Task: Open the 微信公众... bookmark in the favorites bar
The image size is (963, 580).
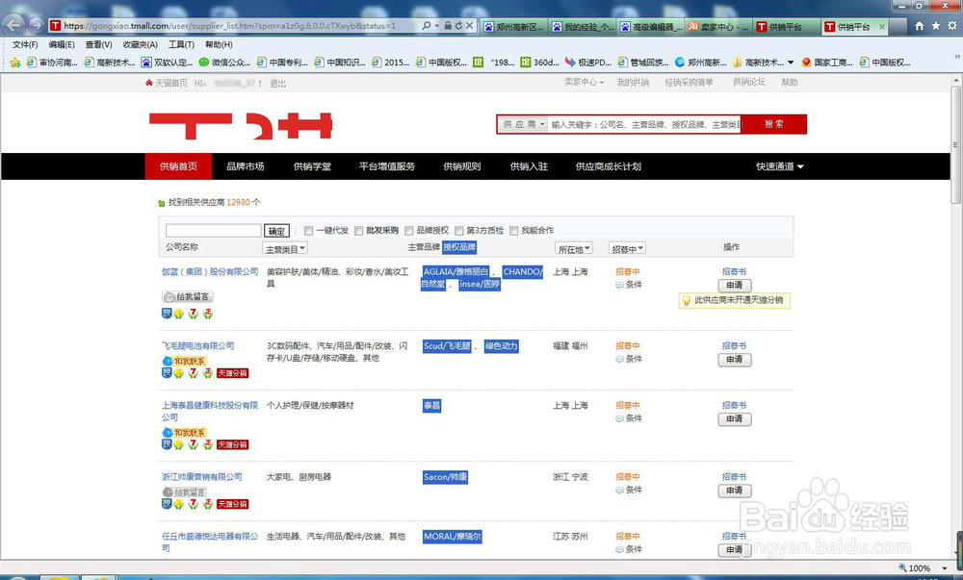Action: (x=224, y=63)
